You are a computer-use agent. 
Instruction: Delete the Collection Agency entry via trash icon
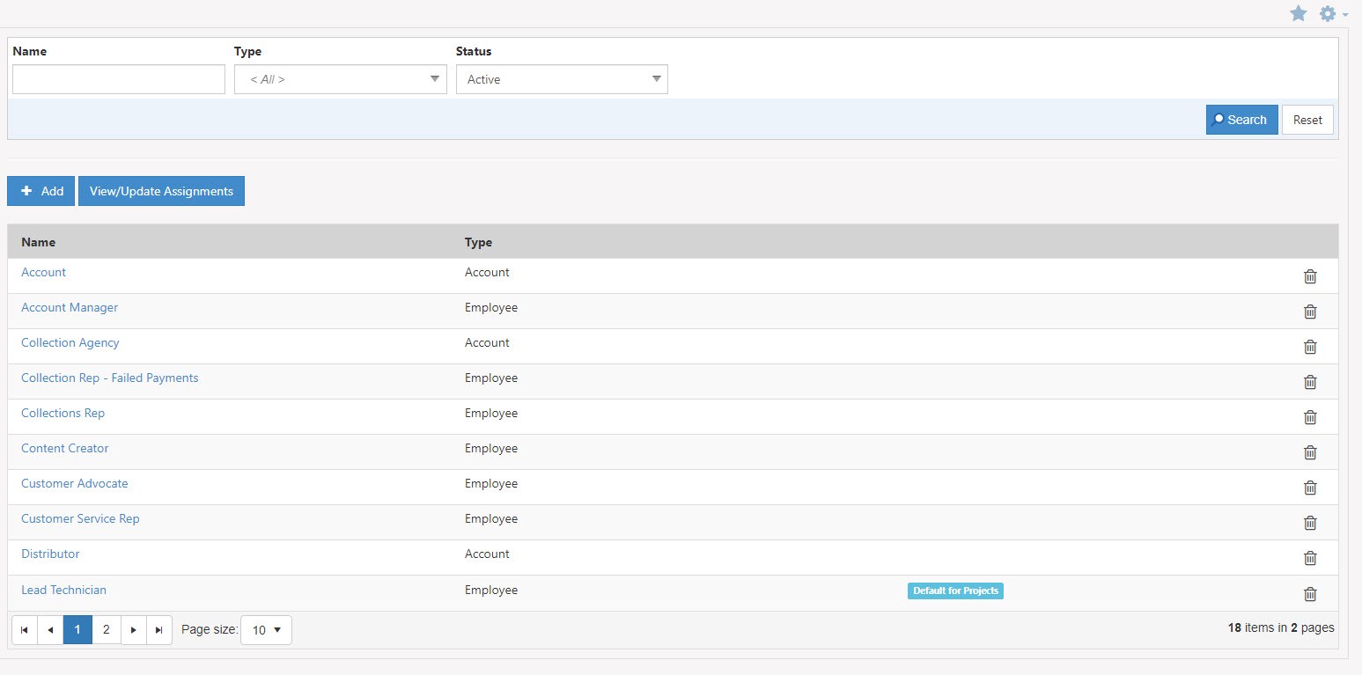[1310, 346]
